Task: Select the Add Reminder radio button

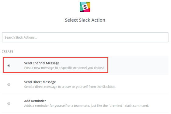Action: (x=9, y=103)
